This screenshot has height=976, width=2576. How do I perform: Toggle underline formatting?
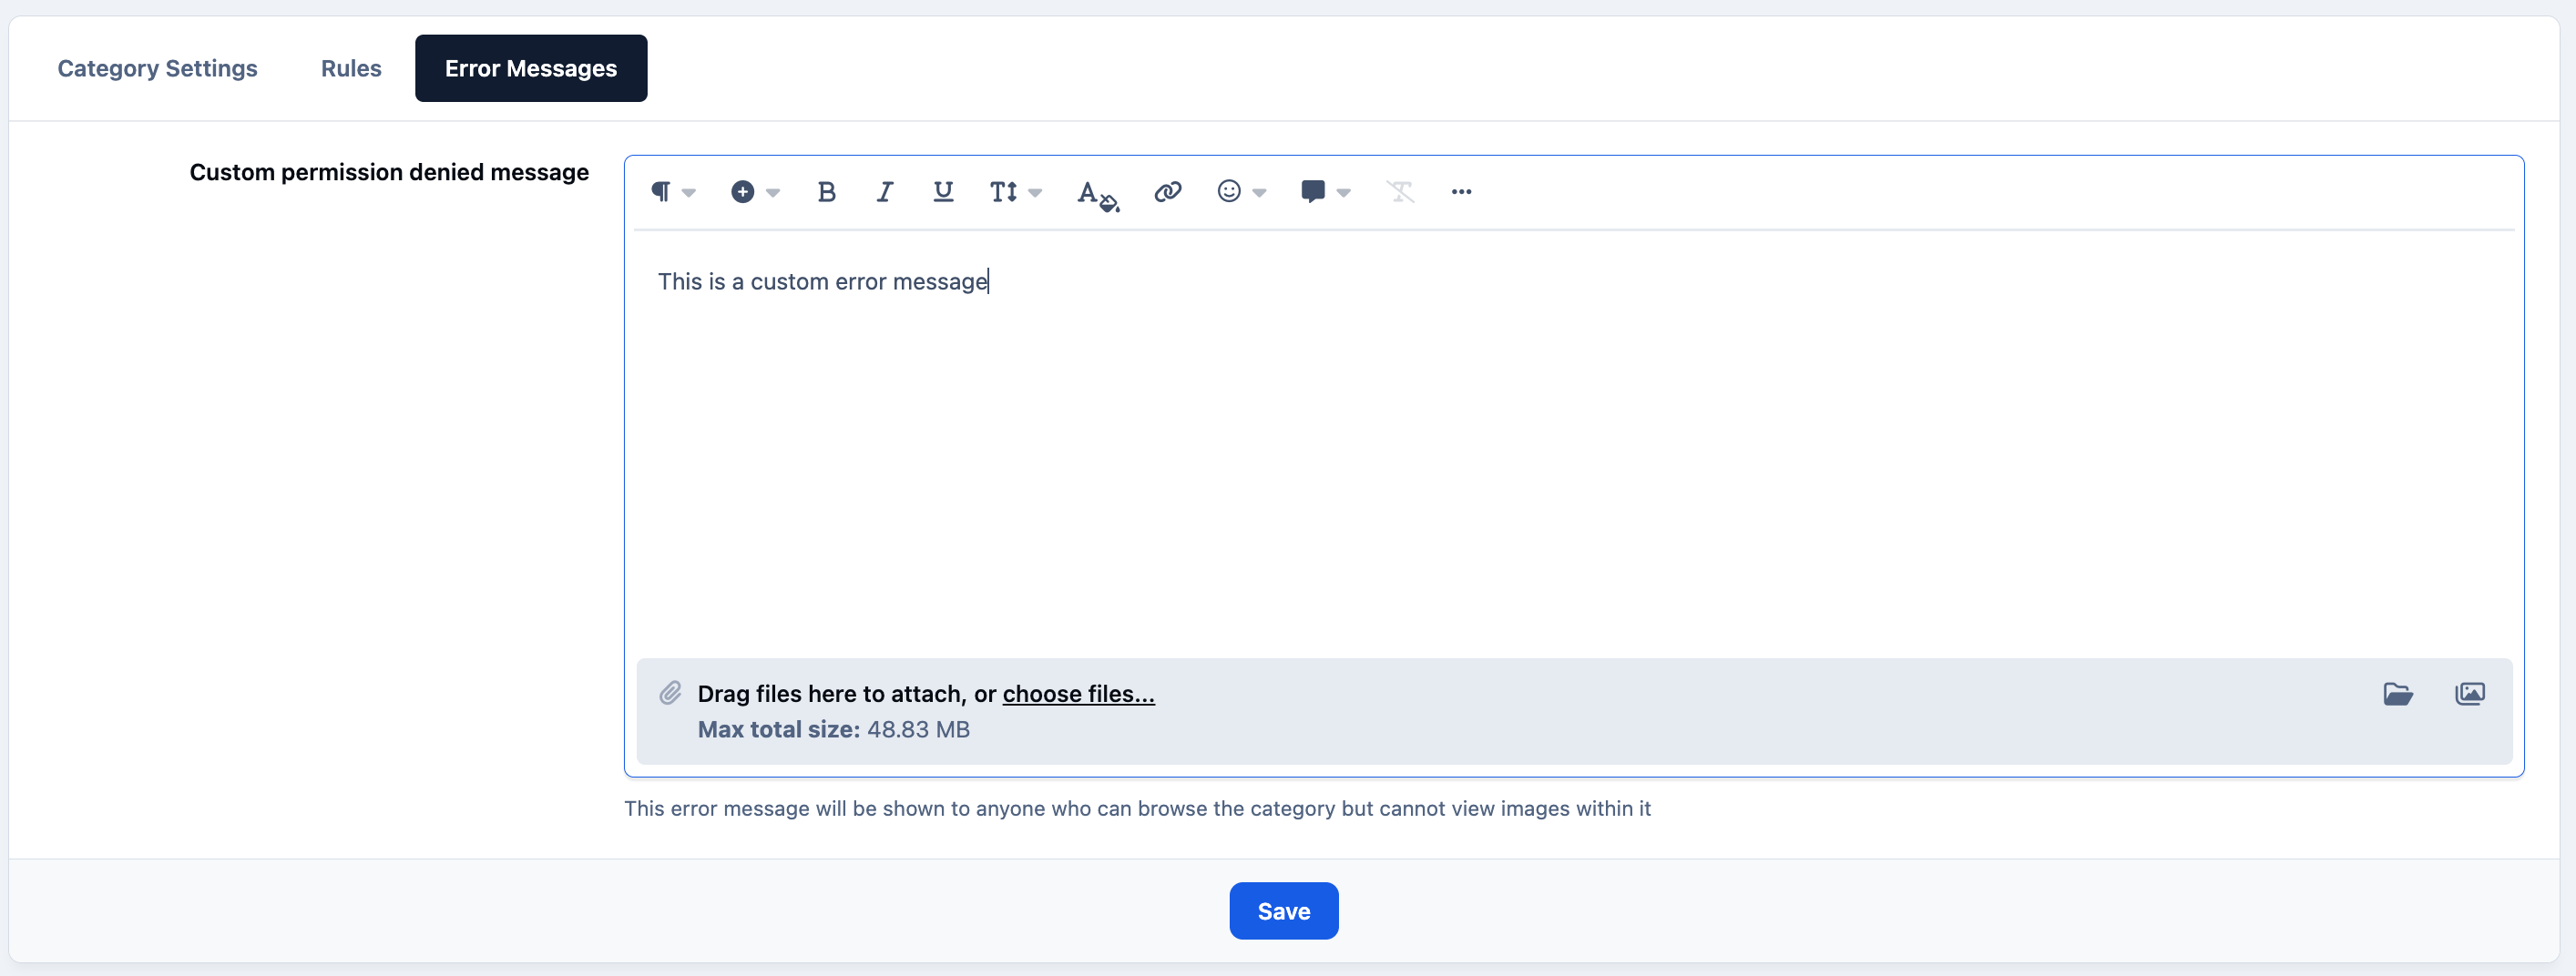pos(943,191)
